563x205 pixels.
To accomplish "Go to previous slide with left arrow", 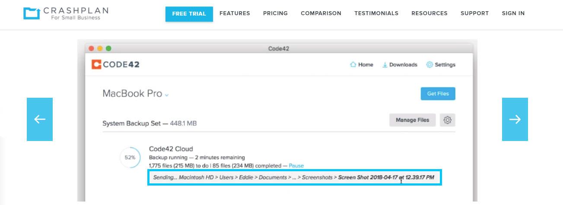I will click(x=40, y=119).
